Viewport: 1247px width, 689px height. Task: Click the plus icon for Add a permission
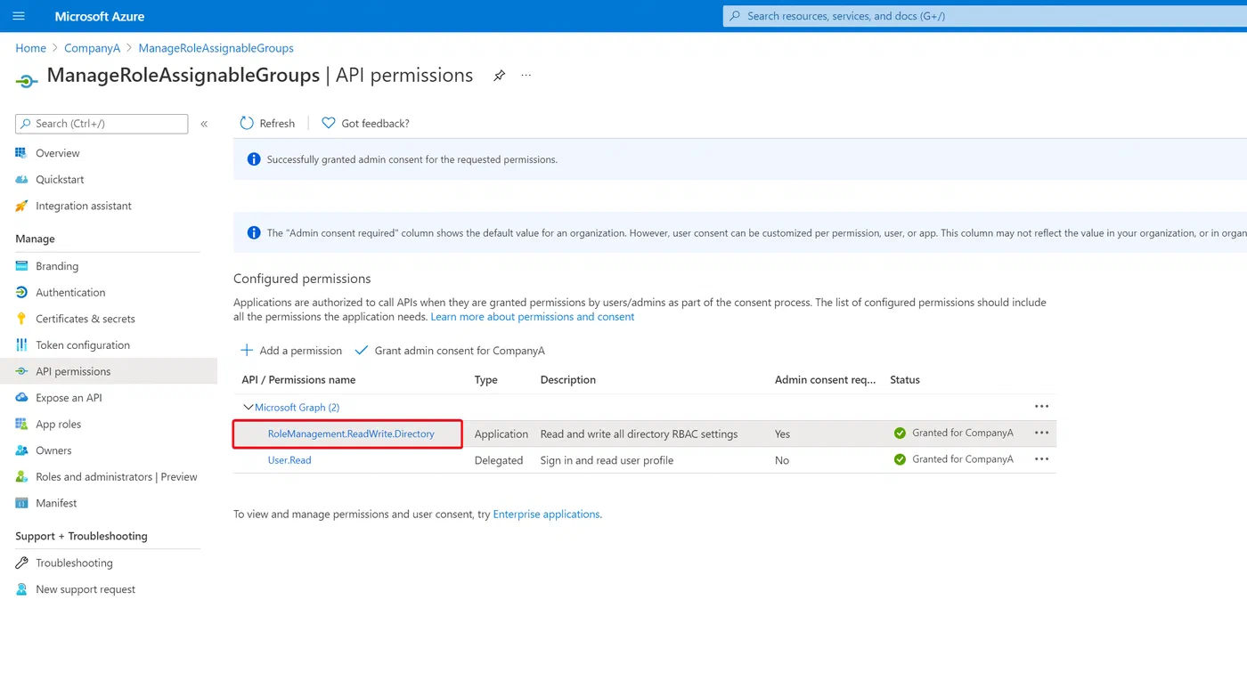click(x=247, y=350)
